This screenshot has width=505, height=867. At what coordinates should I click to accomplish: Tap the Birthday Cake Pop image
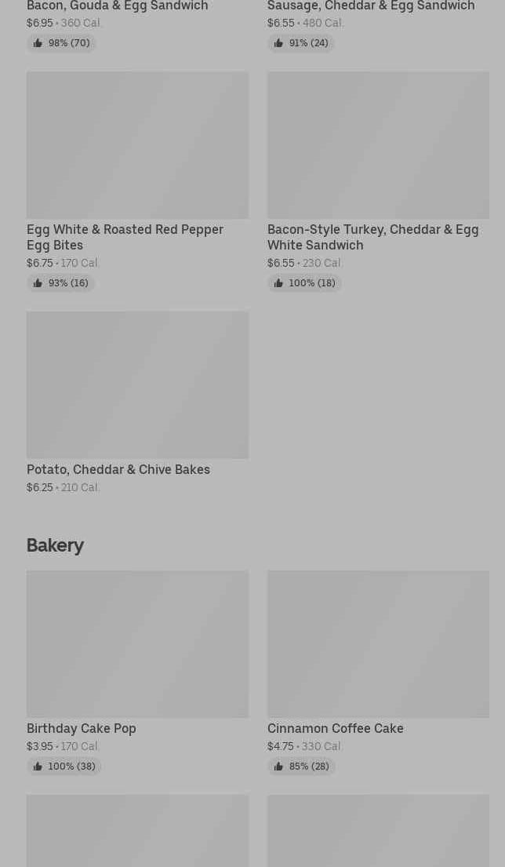(137, 644)
